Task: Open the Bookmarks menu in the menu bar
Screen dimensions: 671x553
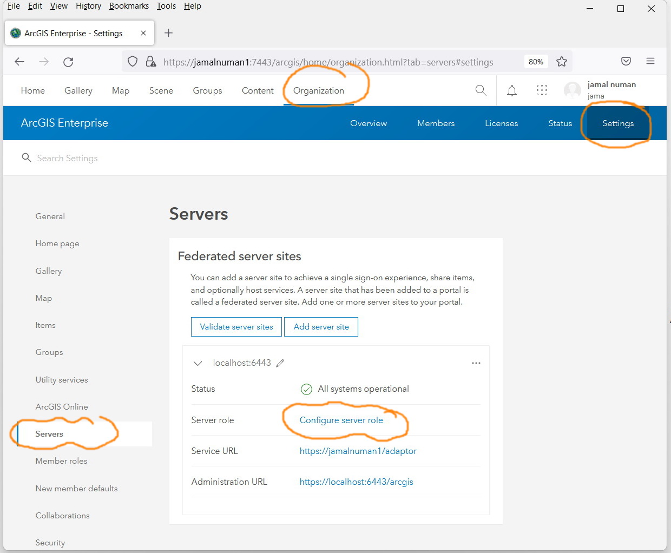Action: [x=129, y=6]
